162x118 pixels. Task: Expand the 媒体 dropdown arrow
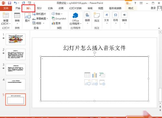(x=125, y=23)
